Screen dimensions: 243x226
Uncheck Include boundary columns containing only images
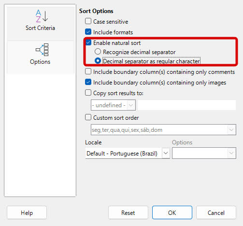(88, 82)
